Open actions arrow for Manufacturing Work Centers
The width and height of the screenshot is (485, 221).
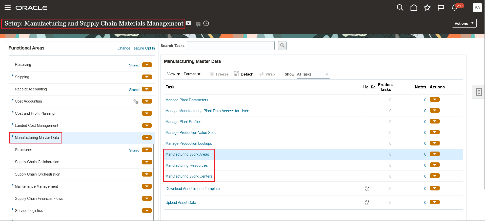[435, 176]
